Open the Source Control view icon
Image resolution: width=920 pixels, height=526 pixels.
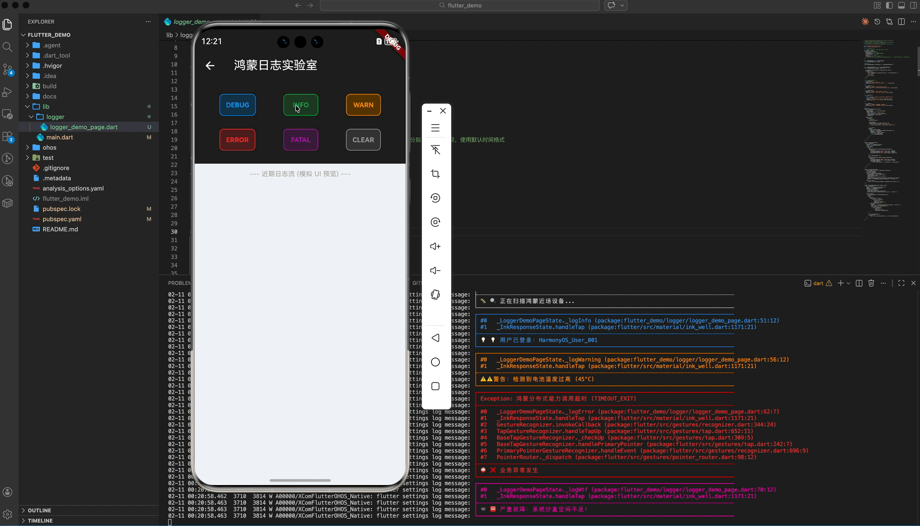7,69
